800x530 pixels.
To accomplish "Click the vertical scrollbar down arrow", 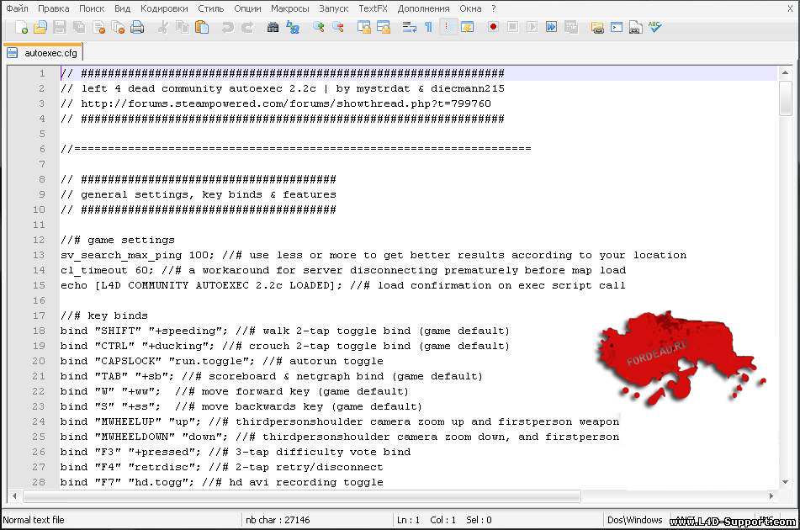I will tap(785, 482).
